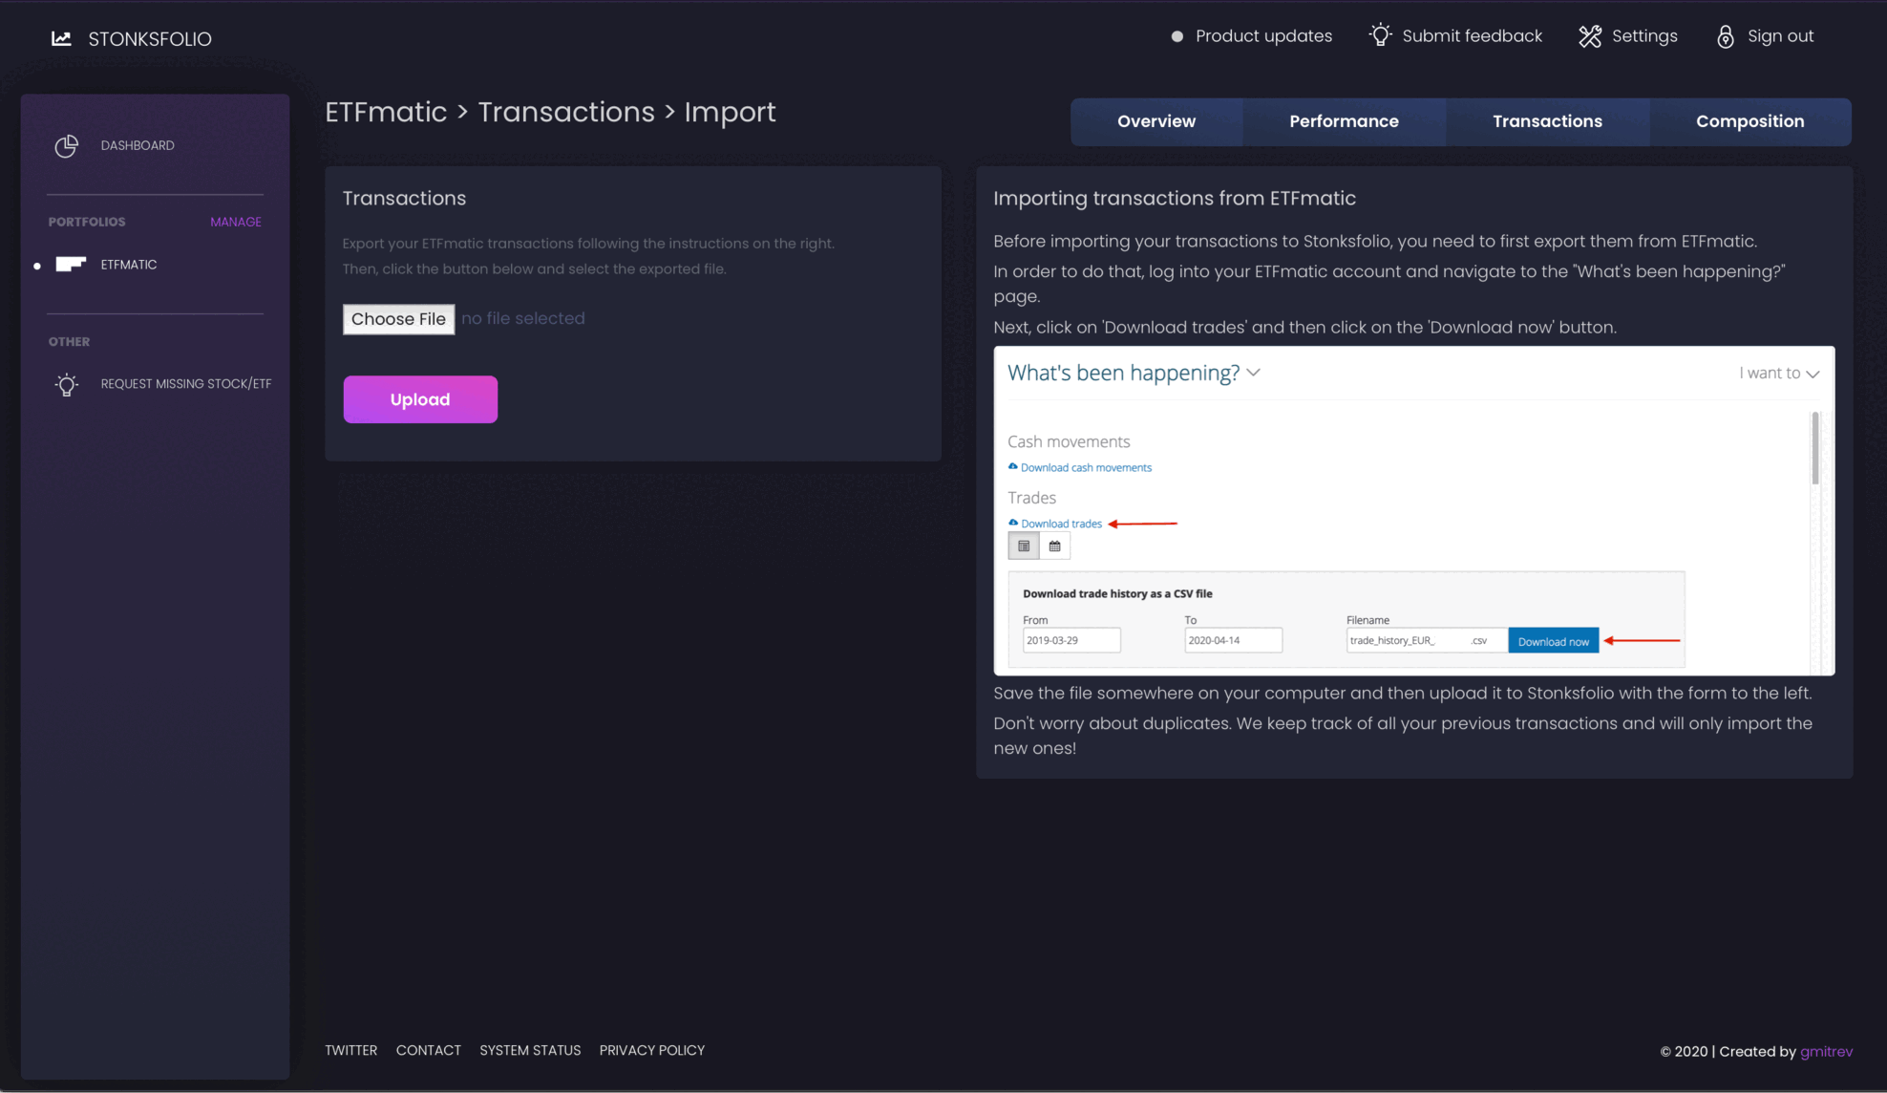The width and height of the screenshot is (1887, 1093).
Task: Click the Choose File button
Action: click(398, 319)
